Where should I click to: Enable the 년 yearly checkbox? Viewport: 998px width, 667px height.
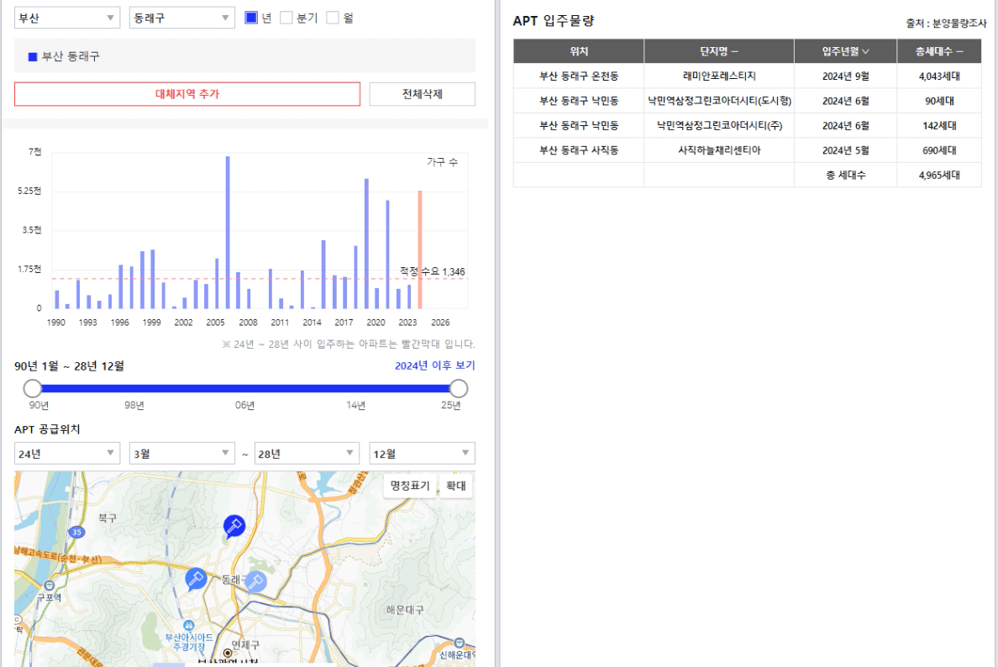[x=251, y=18]
